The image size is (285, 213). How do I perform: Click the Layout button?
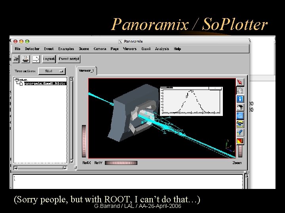(x=49, y=59)
